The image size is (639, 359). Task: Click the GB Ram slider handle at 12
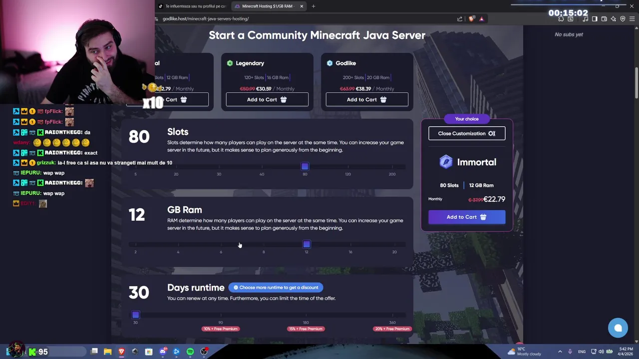(307, 244)
